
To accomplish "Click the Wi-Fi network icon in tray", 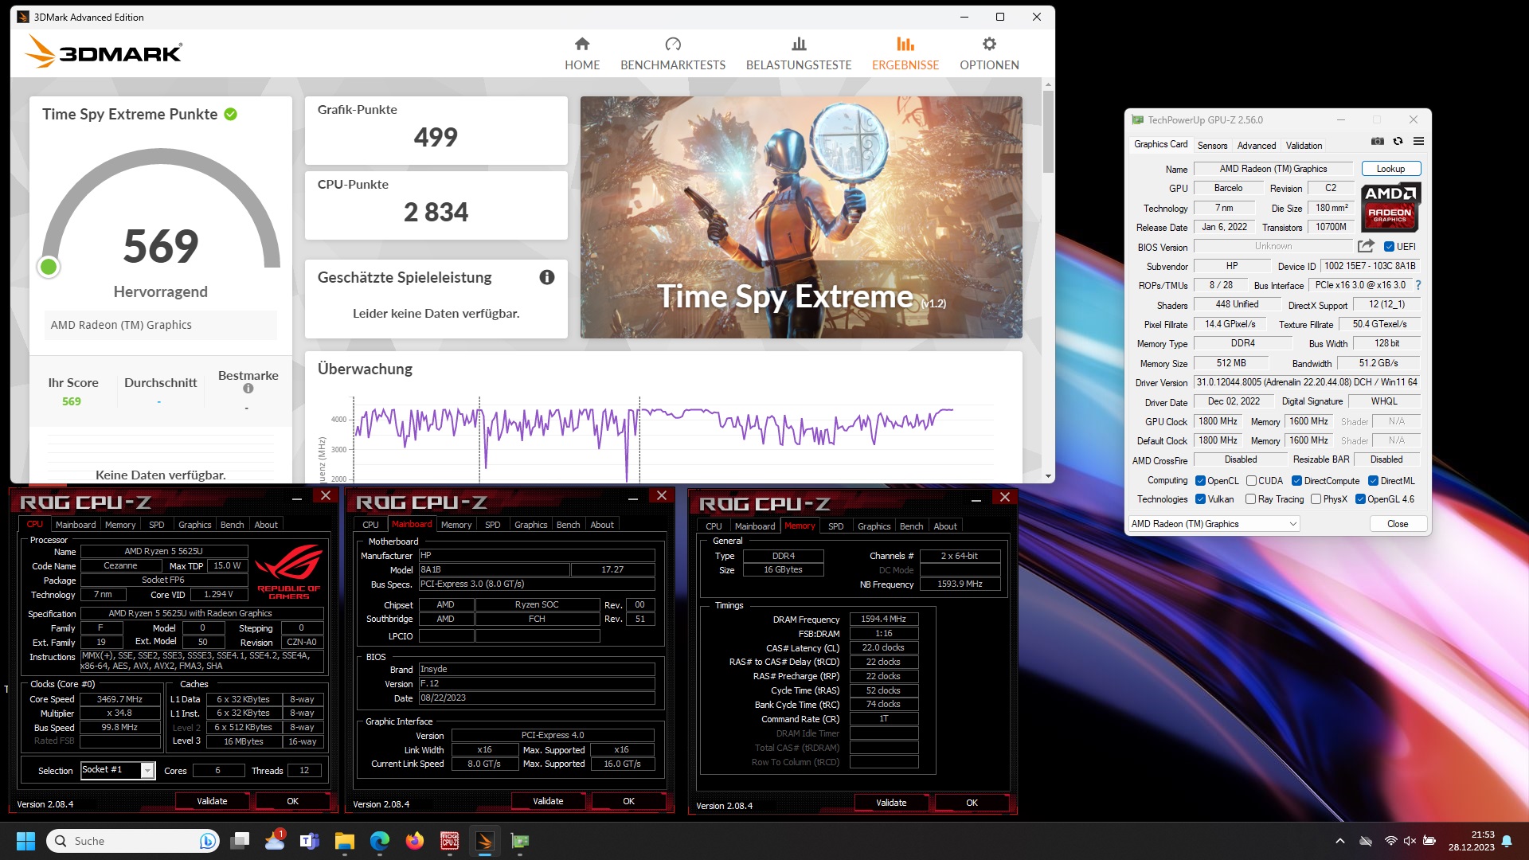I will (1390, 841).
